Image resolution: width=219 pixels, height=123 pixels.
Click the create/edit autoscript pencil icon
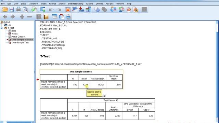pos(129,10)
